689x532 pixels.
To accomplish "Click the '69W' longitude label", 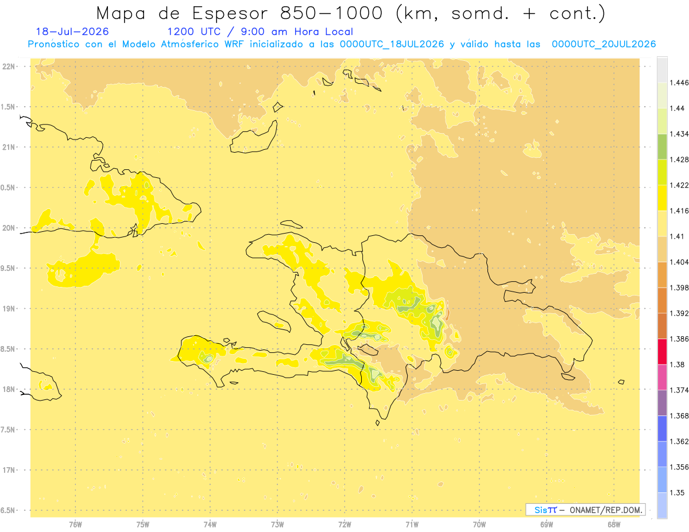I will [547, 525].
